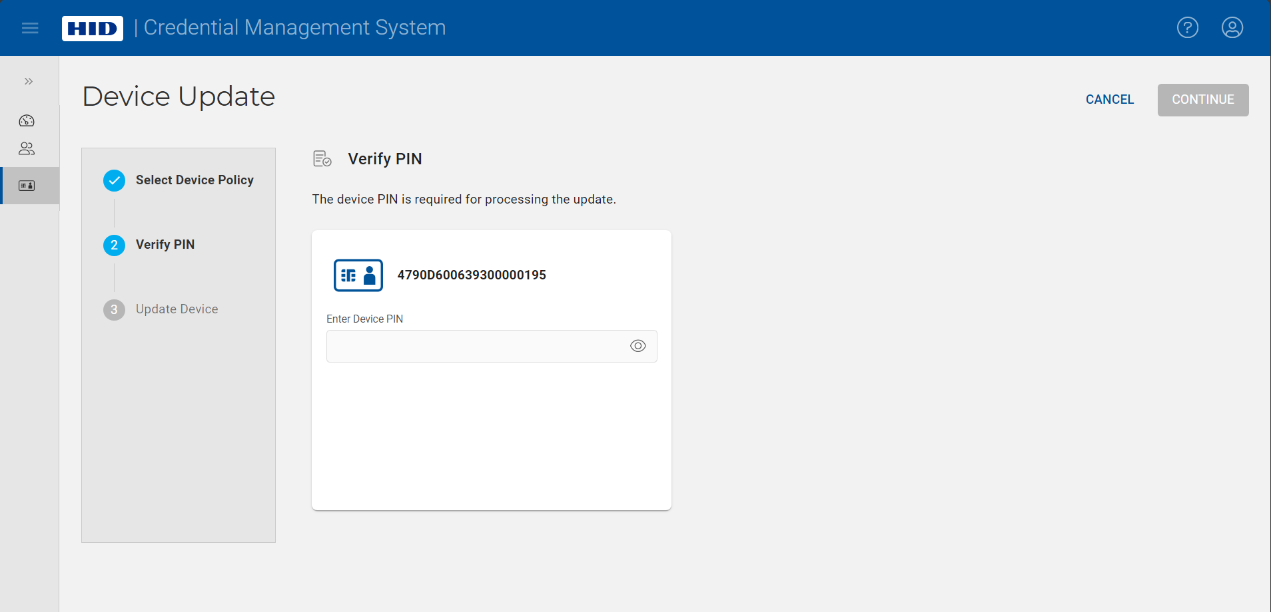Click the Verify PIN heading document icon
The height and width of the screenshot is (612, 1271).
(x=322, y=159)
